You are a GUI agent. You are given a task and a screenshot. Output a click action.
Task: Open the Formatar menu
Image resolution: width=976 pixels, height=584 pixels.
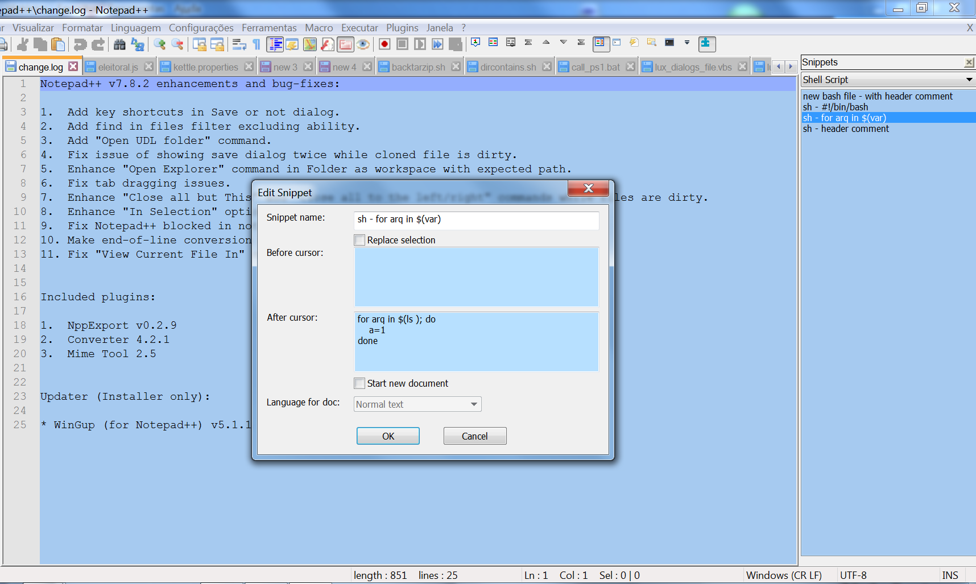[x=82, y=28]
